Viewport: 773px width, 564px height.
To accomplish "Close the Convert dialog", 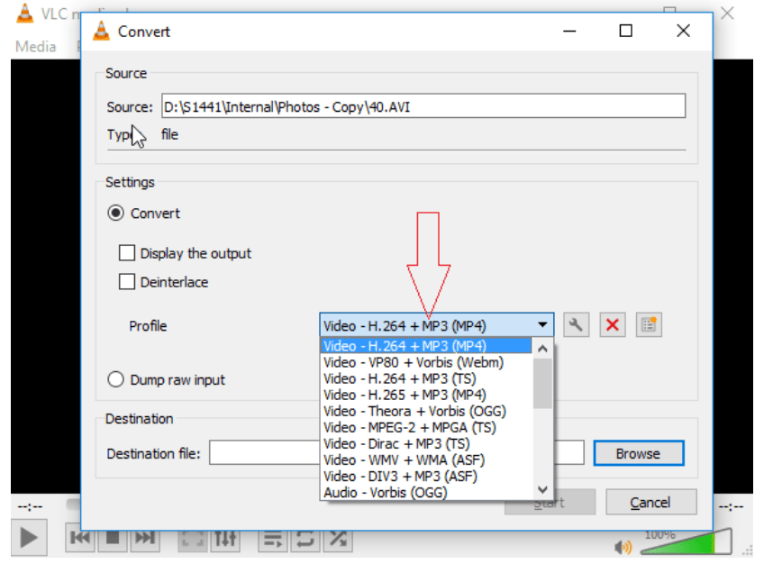I will pos(683,31).
